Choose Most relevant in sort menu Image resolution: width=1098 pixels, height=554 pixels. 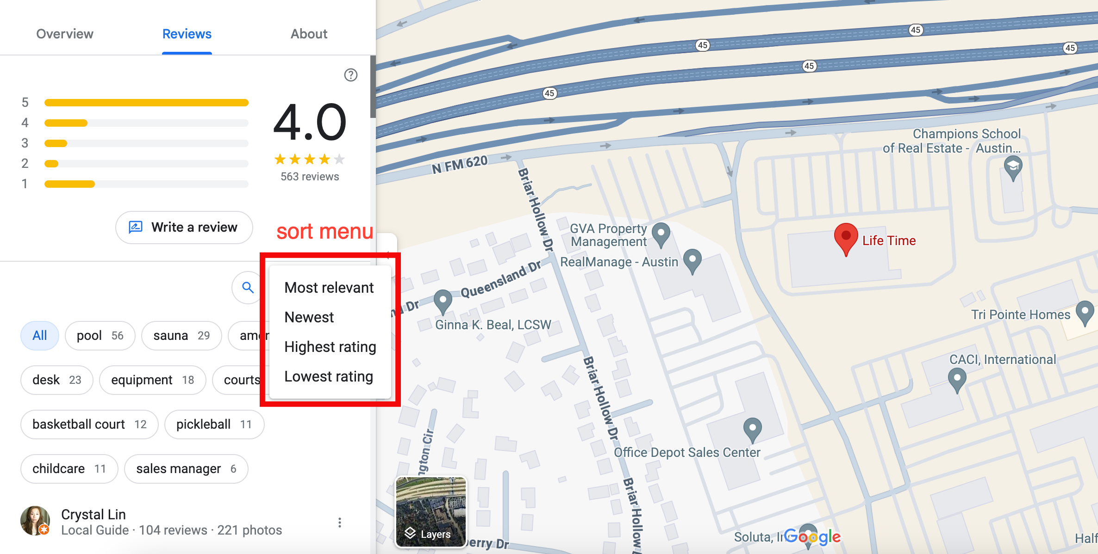point(329,288)
